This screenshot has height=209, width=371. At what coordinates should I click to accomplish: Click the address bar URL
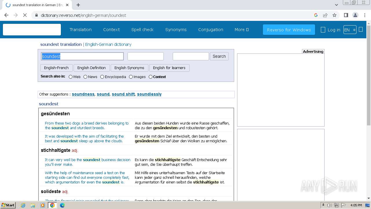coord(83,15)
